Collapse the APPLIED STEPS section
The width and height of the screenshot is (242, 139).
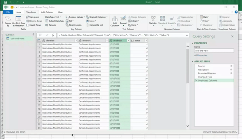192,62
